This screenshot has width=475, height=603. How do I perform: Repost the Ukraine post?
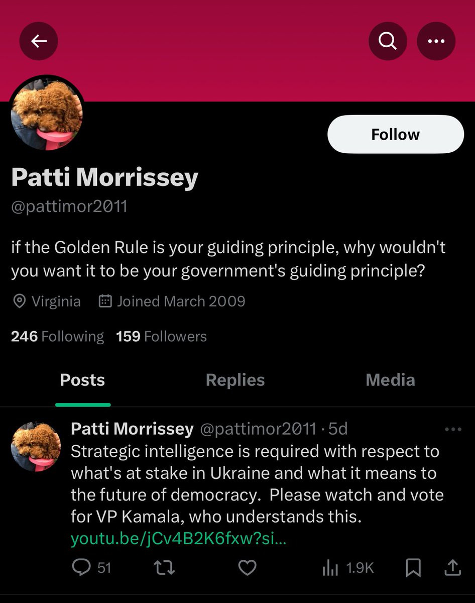point(164,568)
